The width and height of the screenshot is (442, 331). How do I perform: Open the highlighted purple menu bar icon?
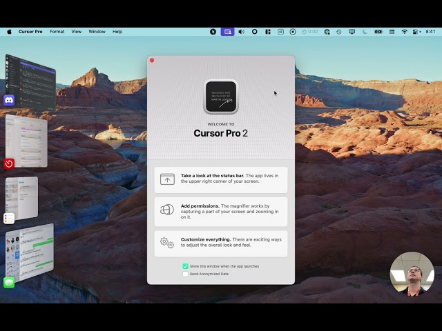coord(227,32)
